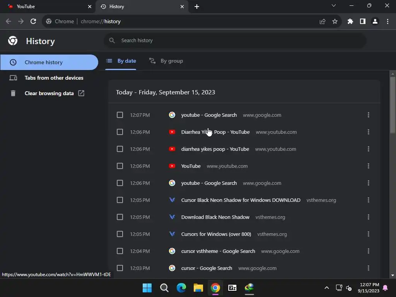
Task: Open Cursors for Windows (over 800) link
Action: pyautogui.click(x=216, y=234)
